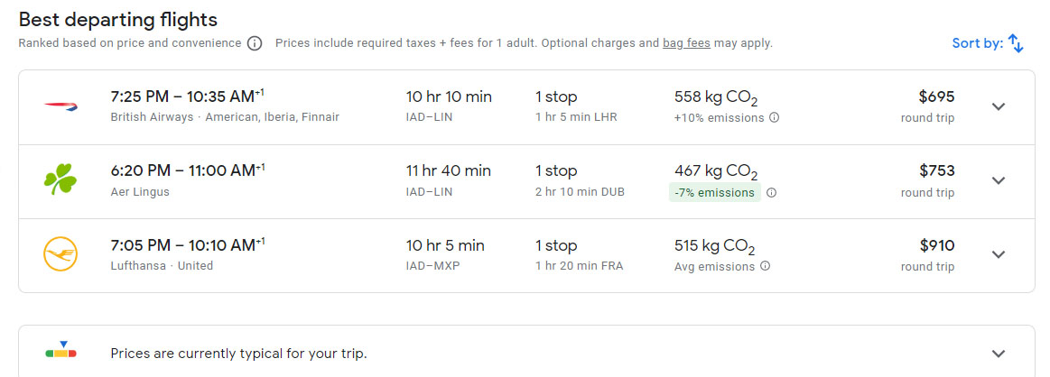Viewport: 1050px width, 377px height.
Task: Expand the Lufthansa $910 flight details
Action: (x=998, y=254)
